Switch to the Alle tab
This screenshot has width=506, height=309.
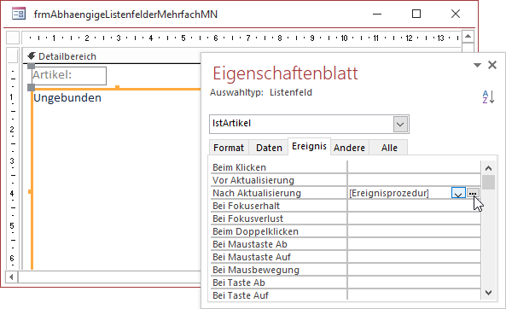[389, 148]
